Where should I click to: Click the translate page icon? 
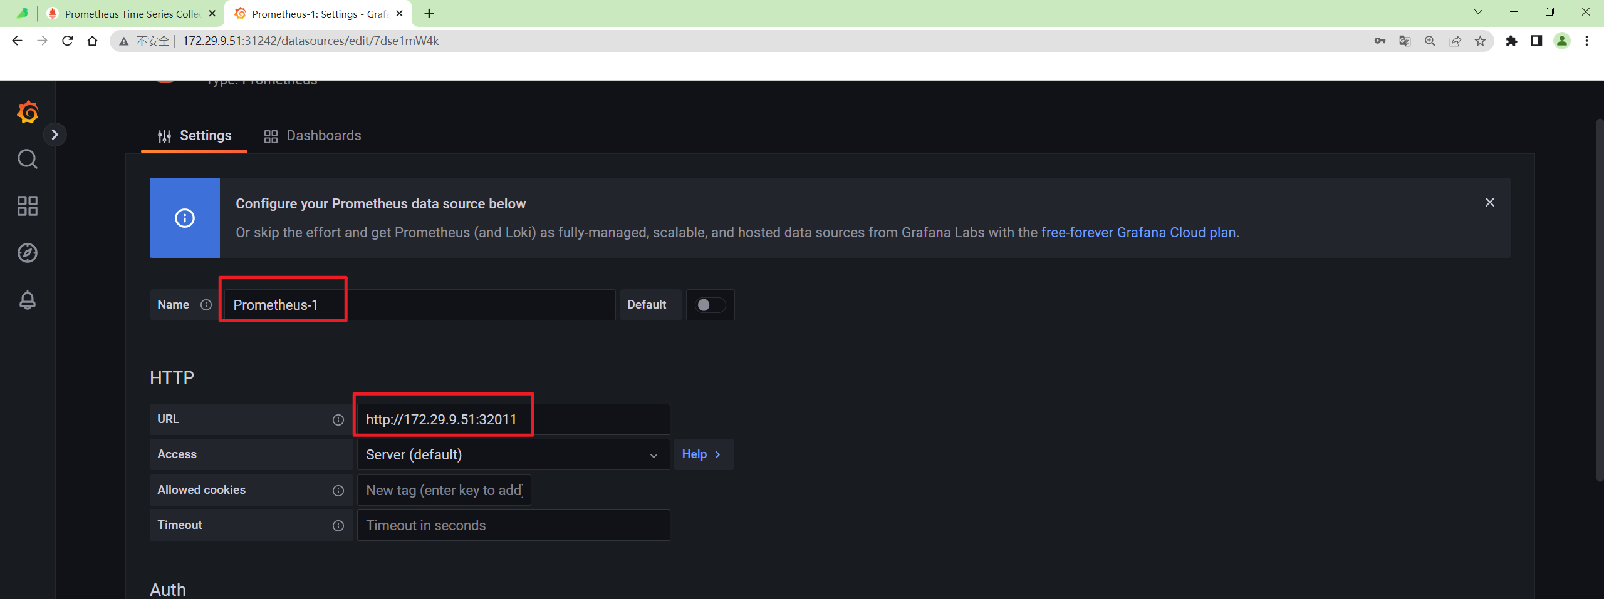pyautogui.click(x=1405, y=41)
